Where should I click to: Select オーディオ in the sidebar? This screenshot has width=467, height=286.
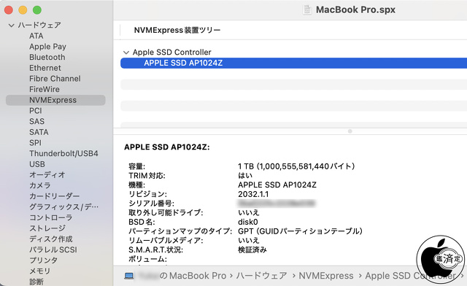click(x=47, y=175)
